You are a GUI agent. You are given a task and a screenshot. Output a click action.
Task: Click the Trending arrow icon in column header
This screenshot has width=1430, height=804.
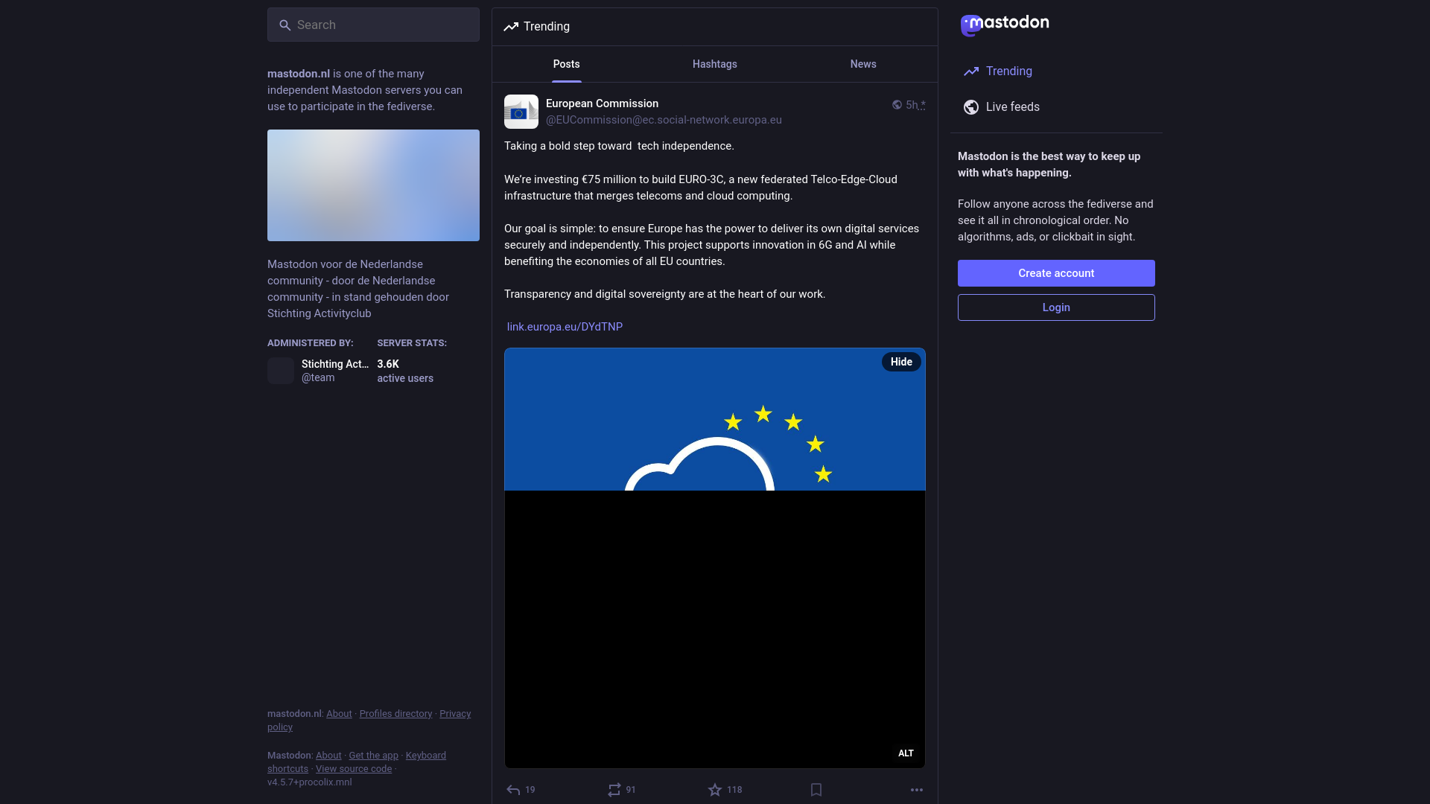[511, 27]
